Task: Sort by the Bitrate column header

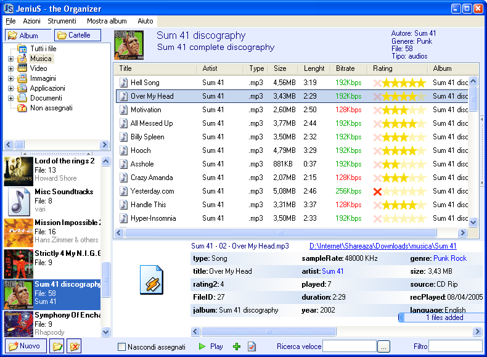Action: tap(349, 68)
